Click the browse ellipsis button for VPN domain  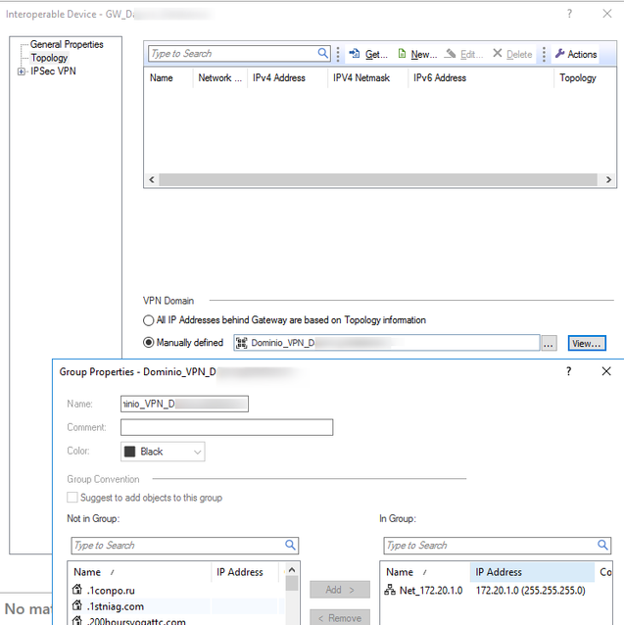[550, 343]
